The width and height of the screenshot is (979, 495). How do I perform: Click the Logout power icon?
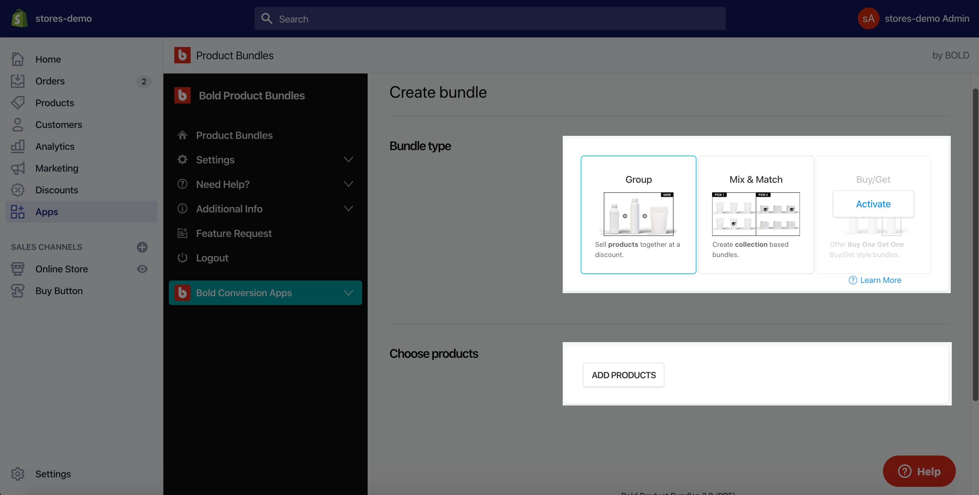point(182,257)
